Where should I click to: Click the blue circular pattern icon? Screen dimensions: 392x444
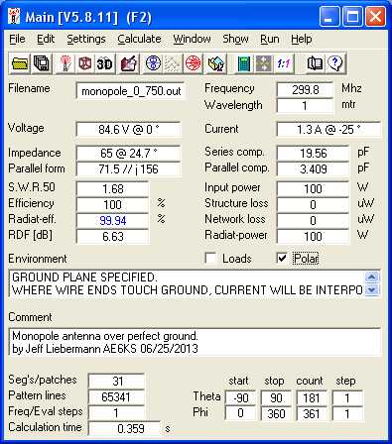(x=153, y=62)
